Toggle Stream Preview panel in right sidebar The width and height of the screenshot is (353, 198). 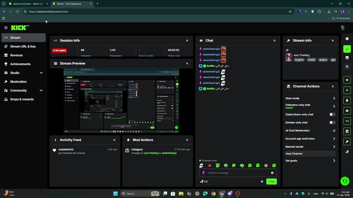pyautogui.click(x=347, y=80)
